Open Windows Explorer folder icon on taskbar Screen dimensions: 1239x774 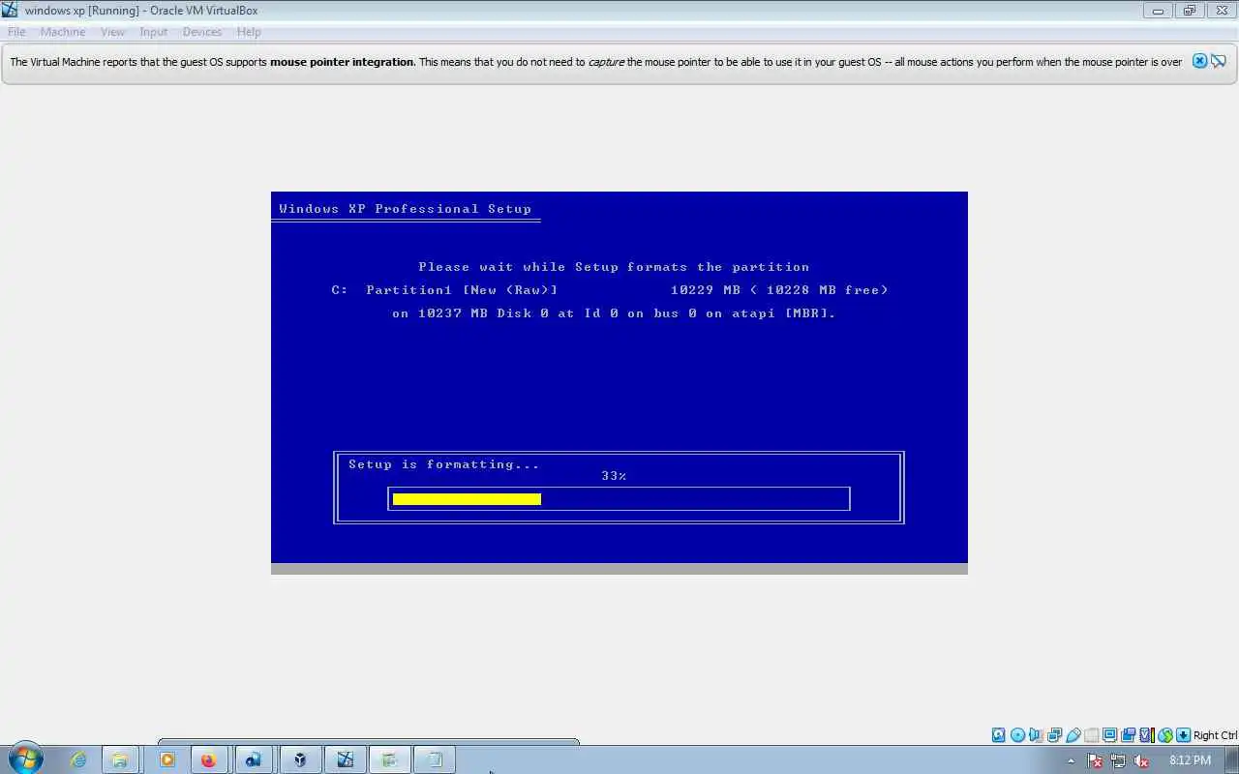(120, 759)
